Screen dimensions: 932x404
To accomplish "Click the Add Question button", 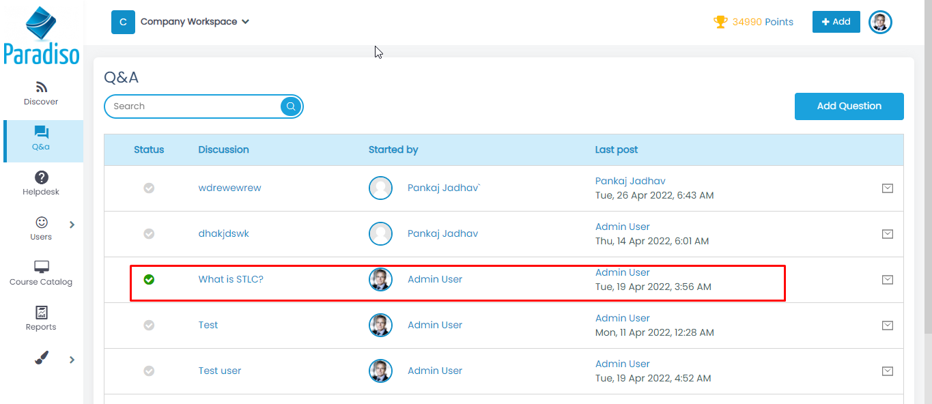I will pyautogui.click(x=849, y=106).
